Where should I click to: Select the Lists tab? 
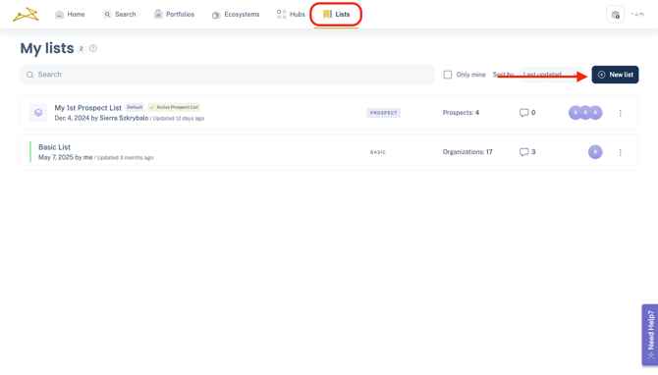tap(336, 15)
